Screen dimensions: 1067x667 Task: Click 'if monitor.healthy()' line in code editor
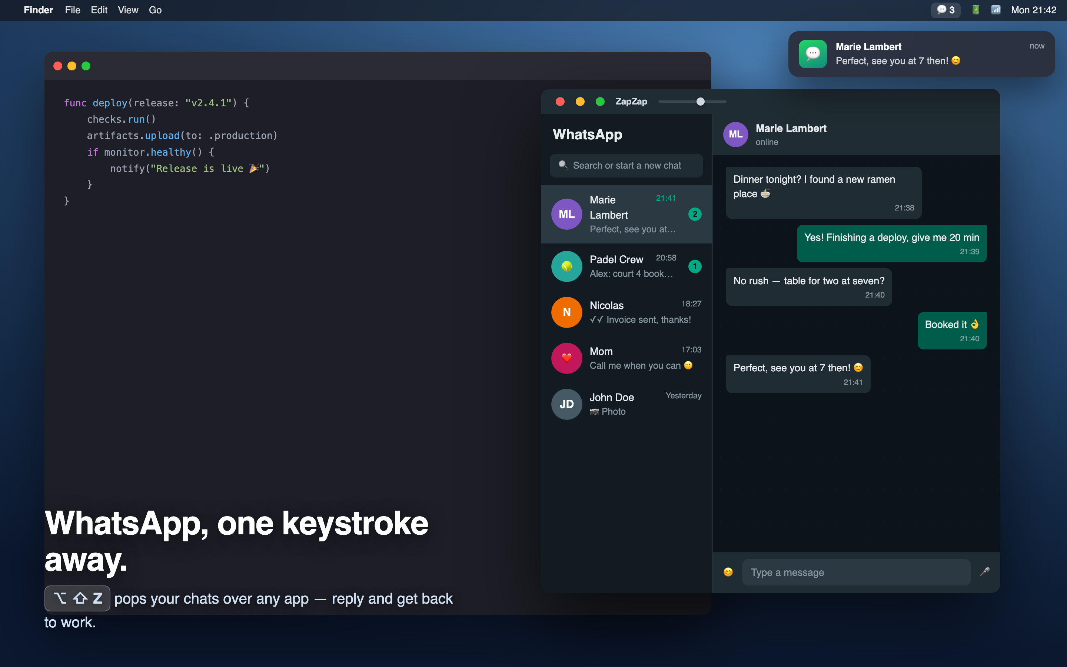tap(150, 152)
